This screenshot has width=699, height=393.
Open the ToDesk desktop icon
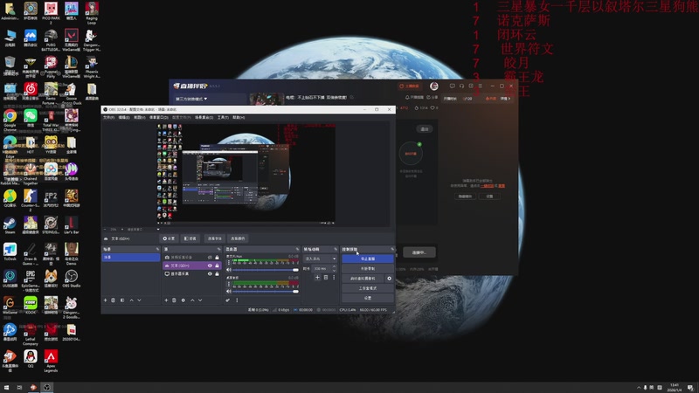click(10, 251)
